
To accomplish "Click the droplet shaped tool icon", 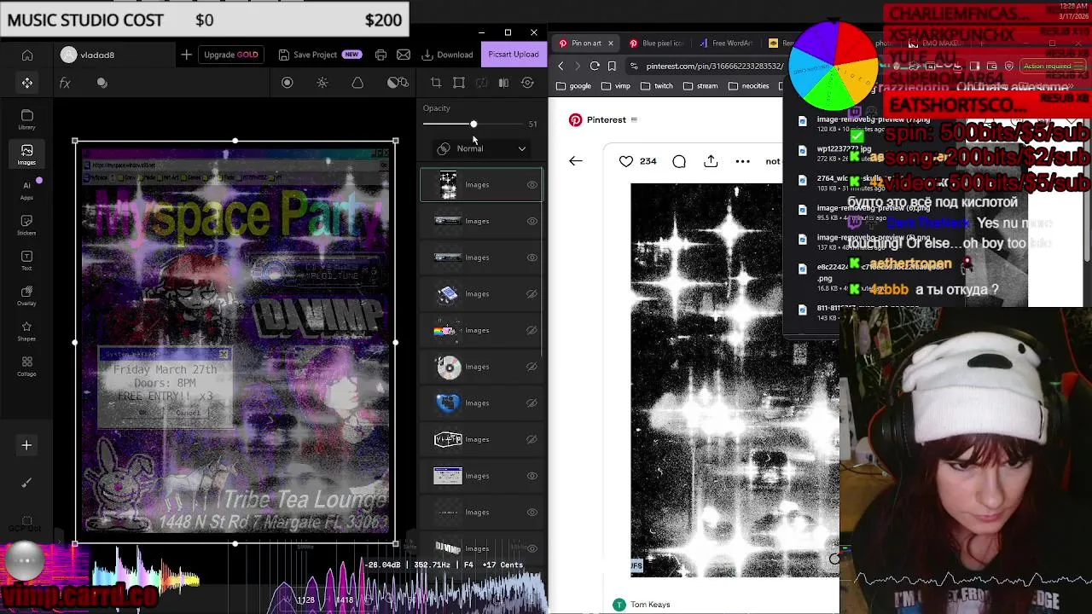I will click(x=357, y=83).
